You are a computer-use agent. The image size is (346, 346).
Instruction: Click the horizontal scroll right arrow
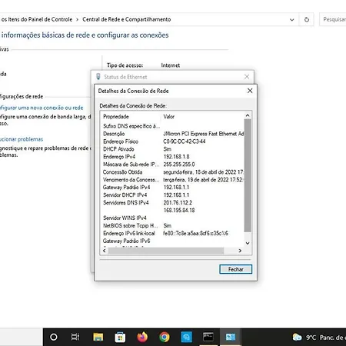(x=240, y=251)
